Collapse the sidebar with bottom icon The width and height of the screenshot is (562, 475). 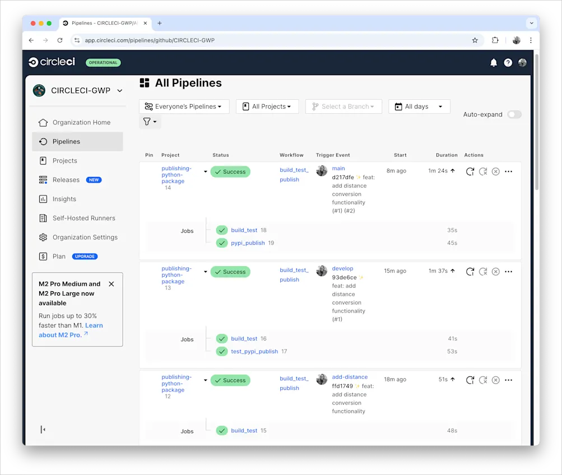(x=43, y=430)
